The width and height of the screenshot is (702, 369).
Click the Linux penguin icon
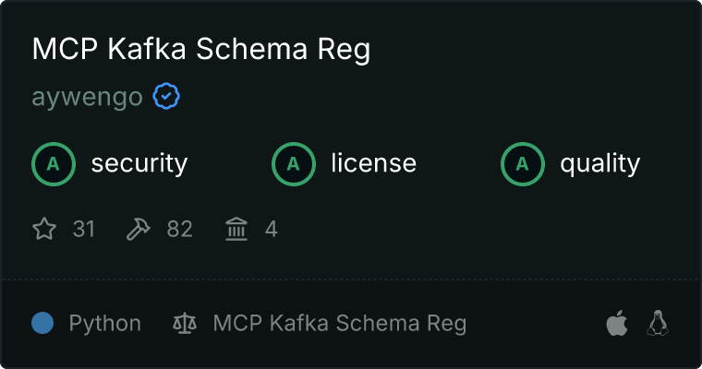658,323
